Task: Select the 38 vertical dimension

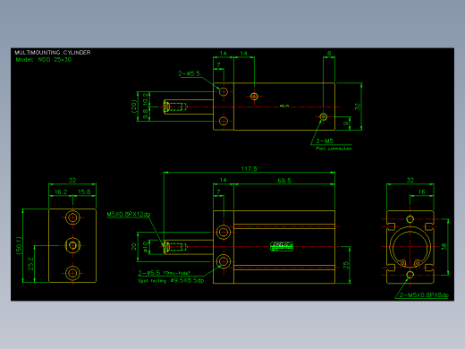Action: point(444,247)
